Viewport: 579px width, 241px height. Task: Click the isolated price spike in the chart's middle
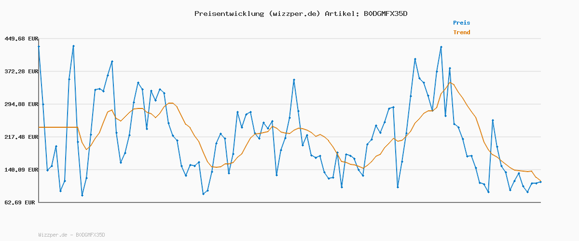point(294,80)
